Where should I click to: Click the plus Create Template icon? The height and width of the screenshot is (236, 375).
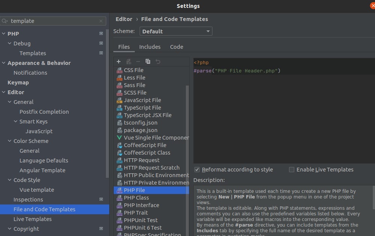[x=119, y=62]
